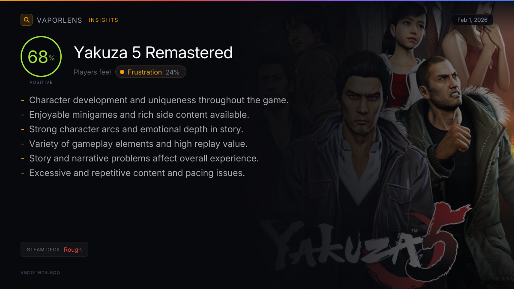The height and width of the screenshot is (289, 514).
Task: Click the 'Variety of gameplay elements' insight
Action: point(138,144)
